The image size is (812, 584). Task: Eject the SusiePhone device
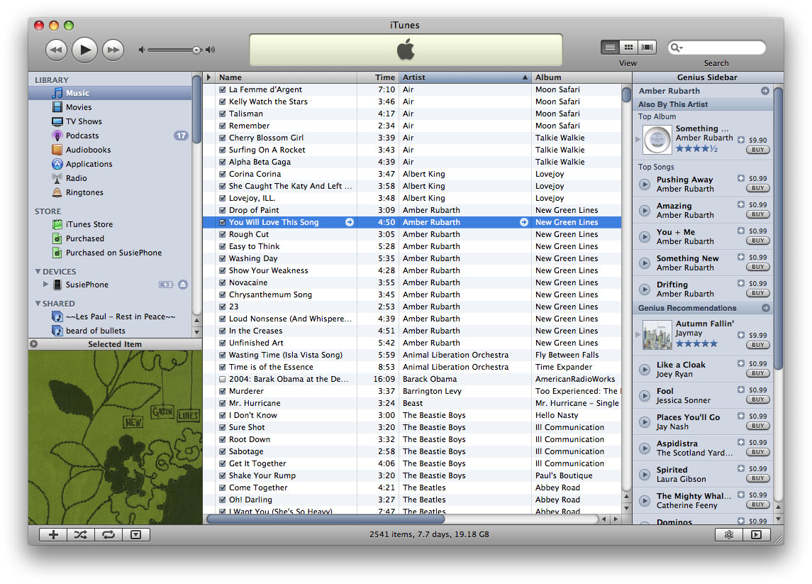[183, 285]
